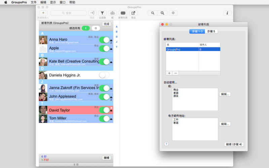Click the add new contact plus icon
The height and width of the screenshot is (168, 269).
click(43, 13)
